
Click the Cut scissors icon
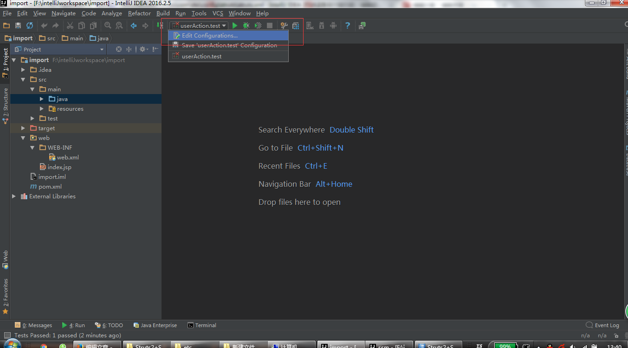[x=70, y=26]
